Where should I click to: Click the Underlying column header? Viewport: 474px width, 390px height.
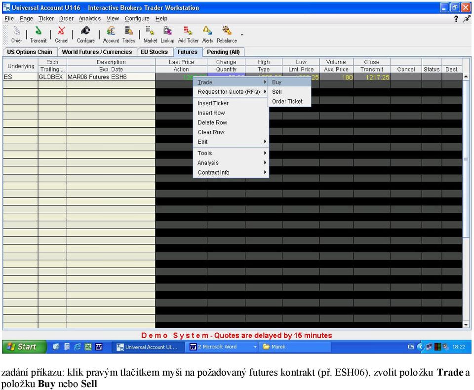click(21, 66)
